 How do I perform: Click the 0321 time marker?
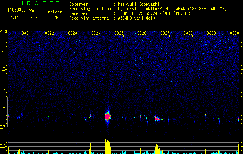pyautogui.click(x=26, y=33)
